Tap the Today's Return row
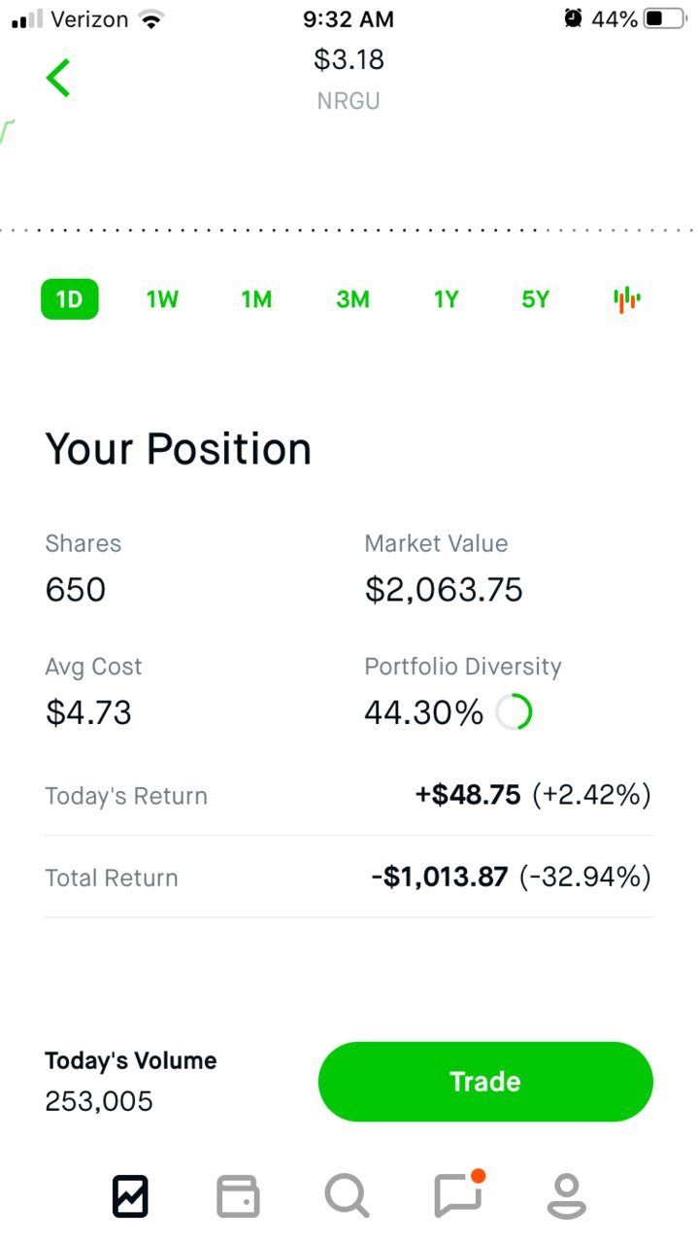This screenshot has height=1243, width=698. tap(349, 796)
